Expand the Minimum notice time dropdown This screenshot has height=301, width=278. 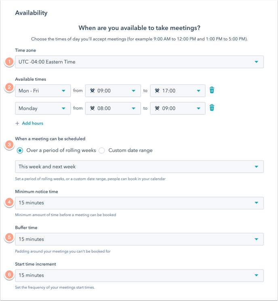pos(139,203)
